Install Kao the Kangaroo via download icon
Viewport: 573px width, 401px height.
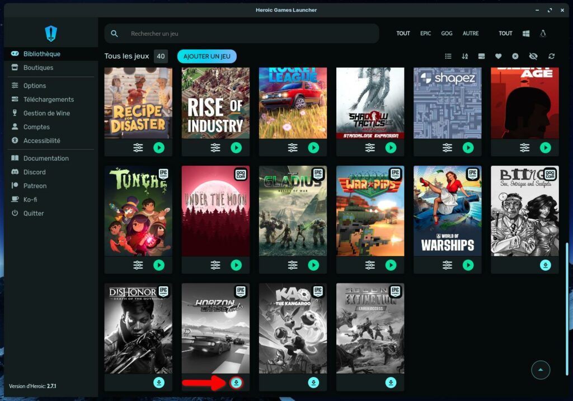[x=313, y=383]
